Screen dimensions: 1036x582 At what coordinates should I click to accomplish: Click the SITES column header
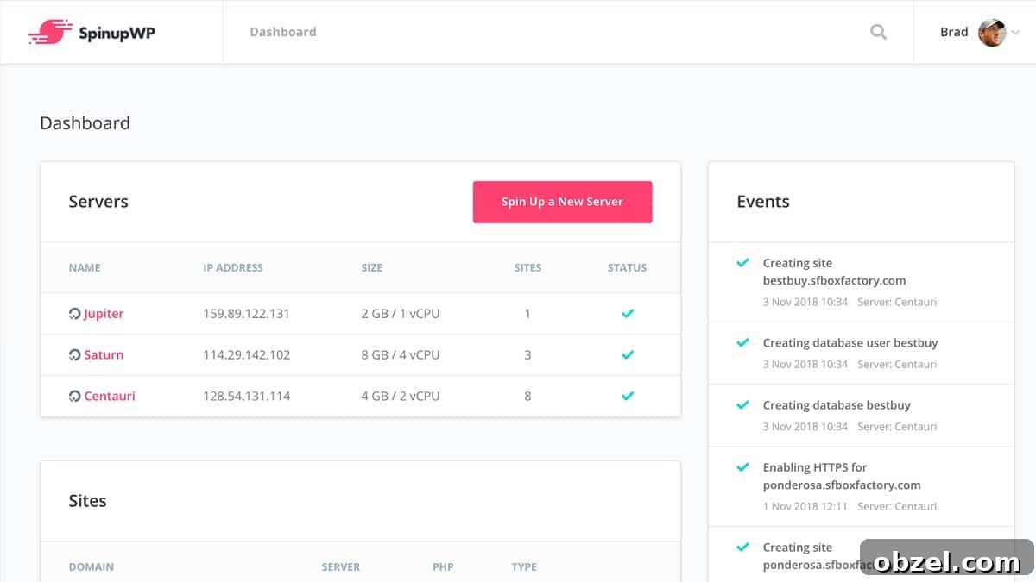pos(527,268)
